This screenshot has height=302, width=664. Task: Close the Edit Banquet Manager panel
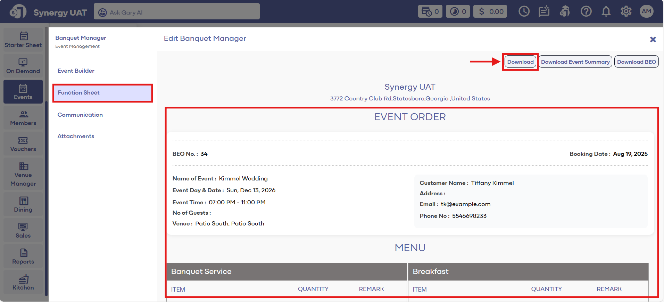tap(653, 39)
